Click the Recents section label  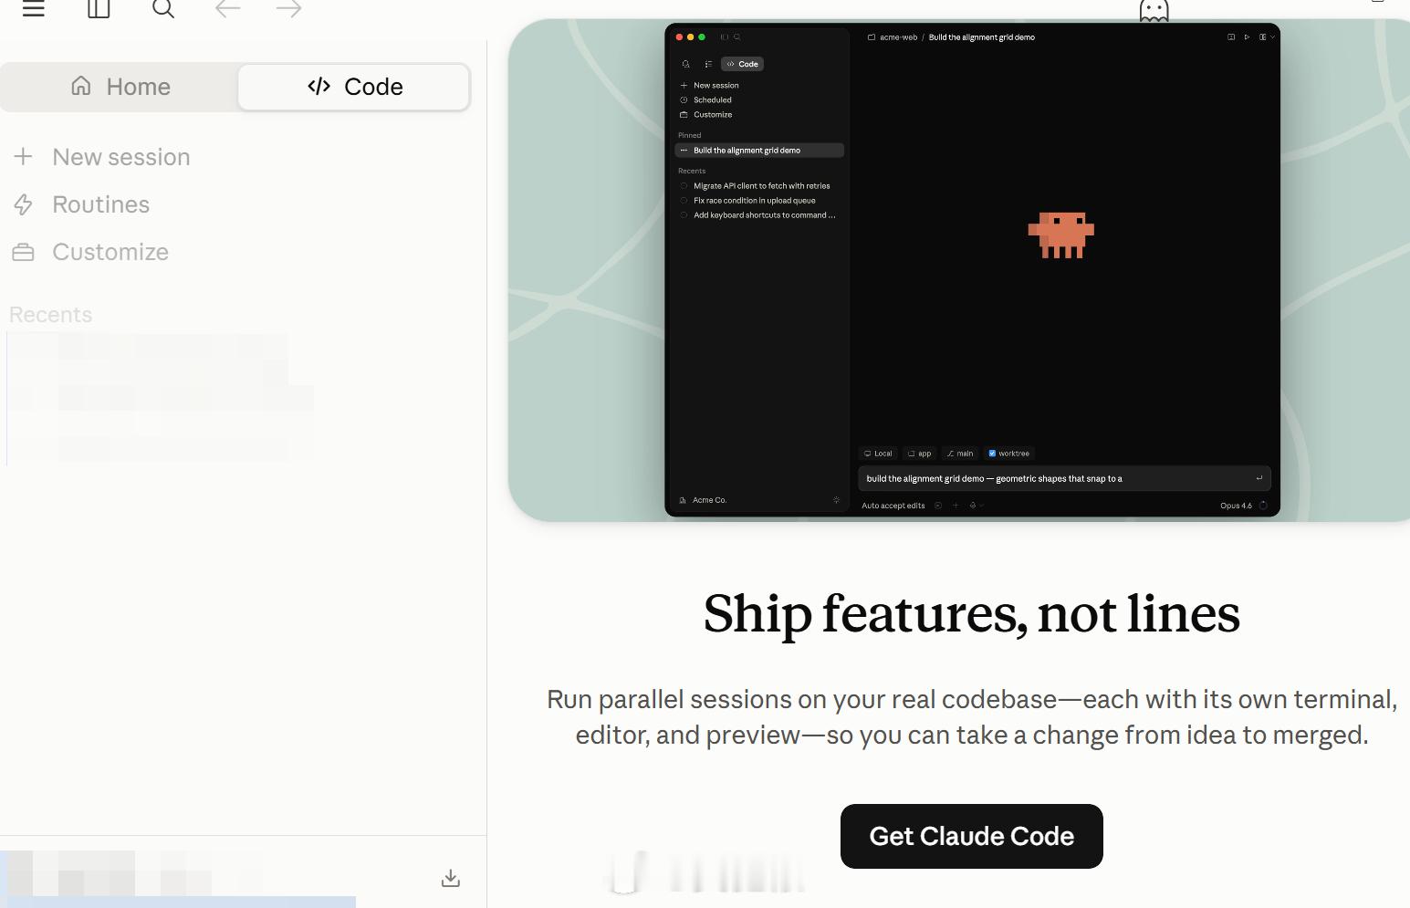coord(51,315)
